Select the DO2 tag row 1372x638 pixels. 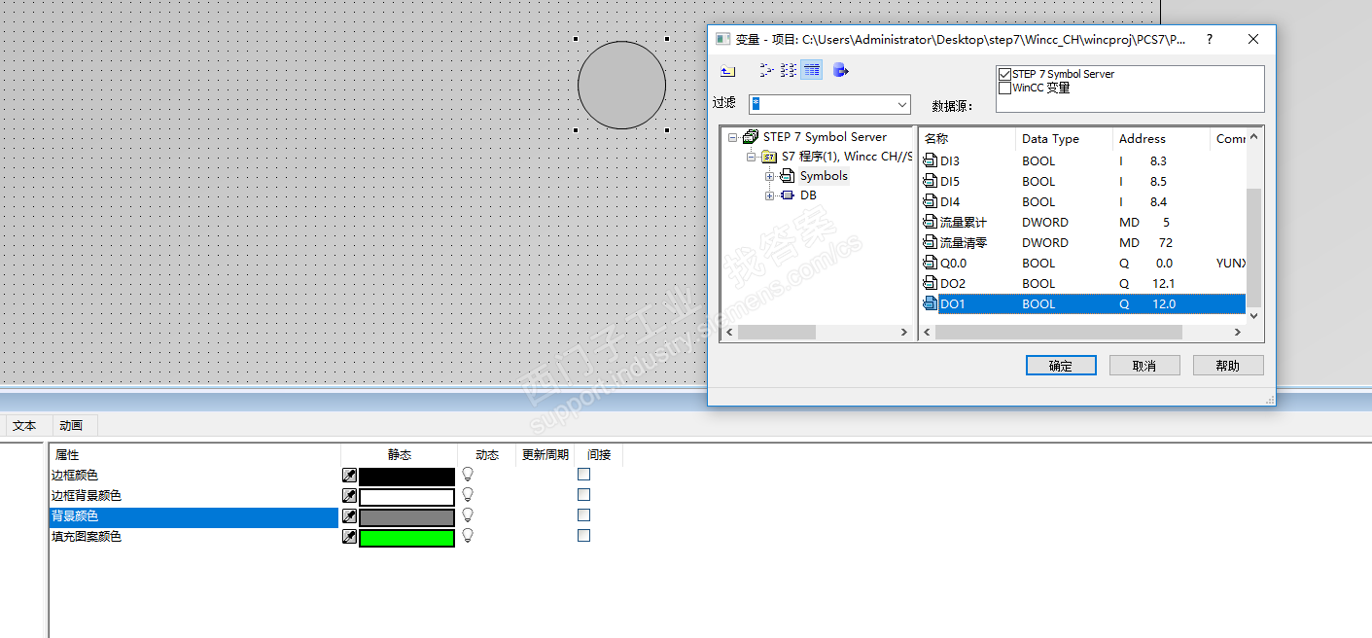tap(1083, 284)
